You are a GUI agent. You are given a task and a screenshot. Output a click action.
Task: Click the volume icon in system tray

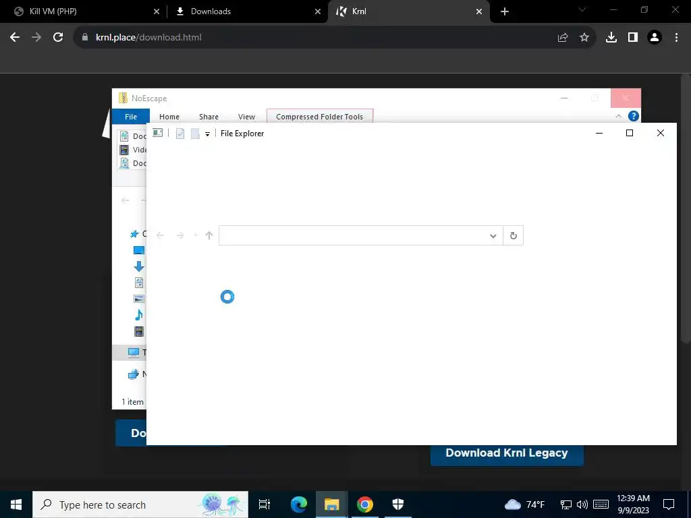point(582,505)
